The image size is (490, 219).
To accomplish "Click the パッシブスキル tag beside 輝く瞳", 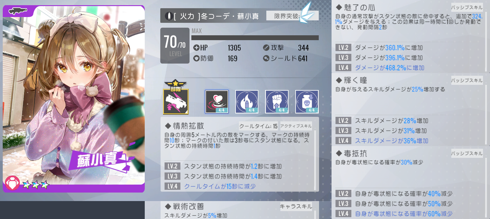I will 467,80.
